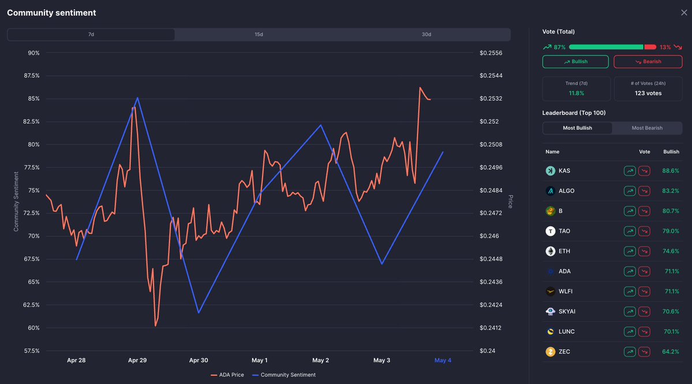The image size is (692, 384).
Task: Click the May 4 date label
Action: click(x=443, y=360)
